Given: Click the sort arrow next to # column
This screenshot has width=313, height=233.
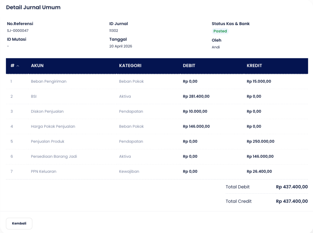Looking at the screenshot, I should [x=18, y=66].
